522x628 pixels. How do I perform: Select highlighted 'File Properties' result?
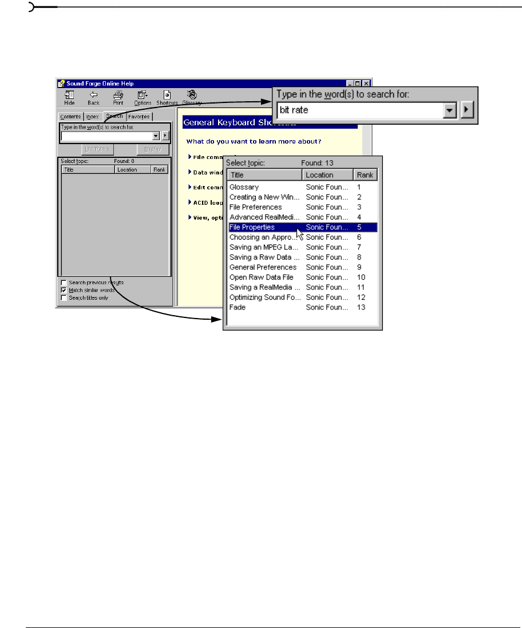303,227
